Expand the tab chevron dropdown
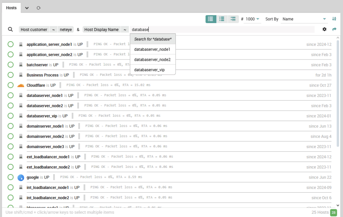Screen dimensions: 343x217 27,8
